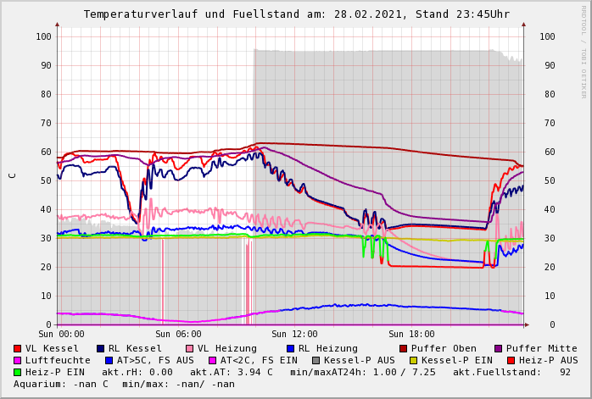Click the gray Kessel-P AUS legend swatch
Viewport: 592px width, 399px height.
(x=315, y=360)
